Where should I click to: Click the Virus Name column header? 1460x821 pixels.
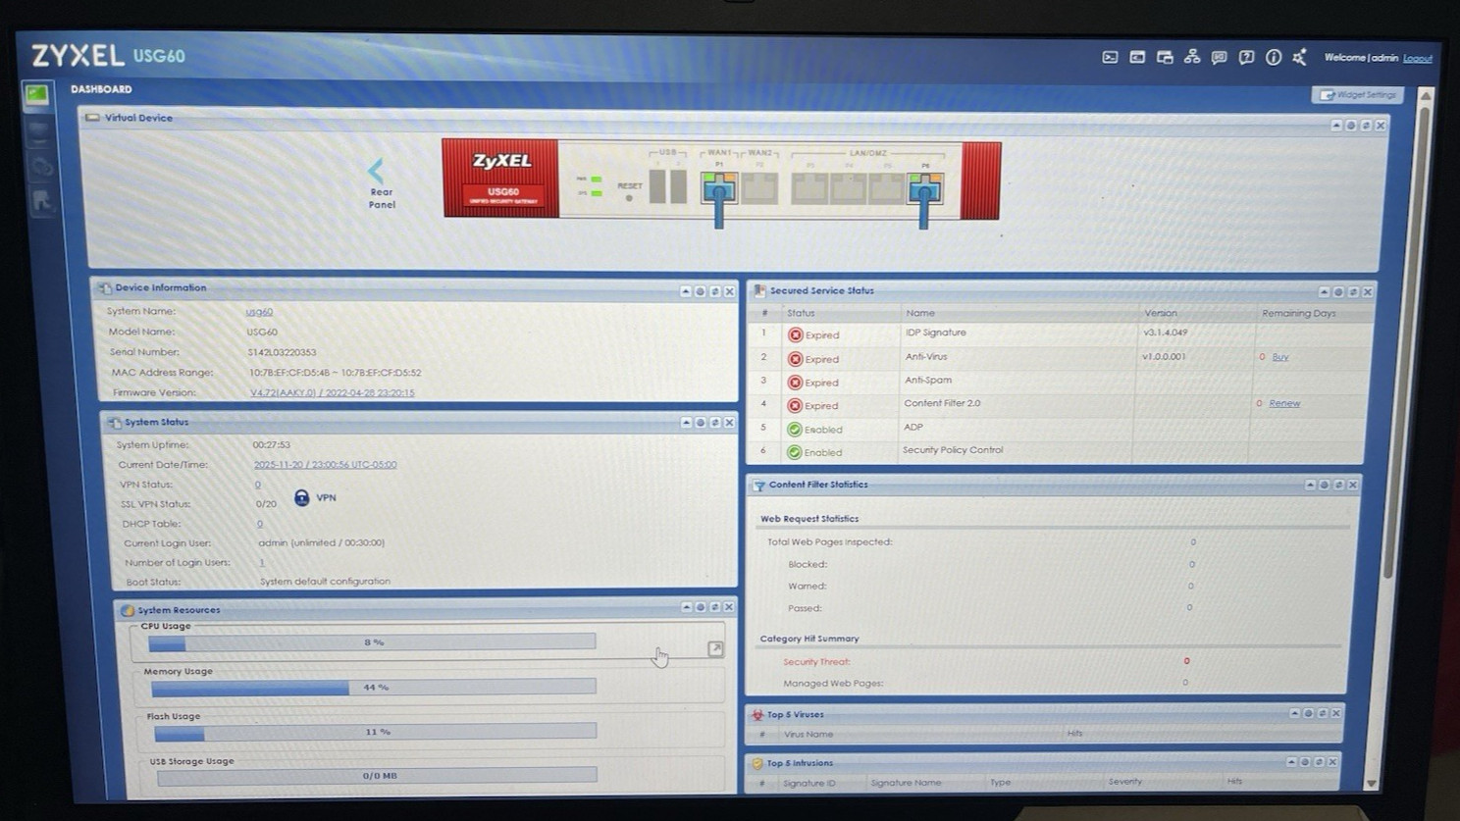808,734
